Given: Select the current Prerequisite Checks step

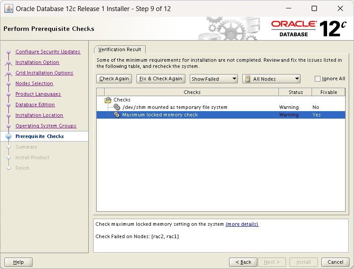Looking at the screenshot, I should pyautogui.click(x=40, y=136).
